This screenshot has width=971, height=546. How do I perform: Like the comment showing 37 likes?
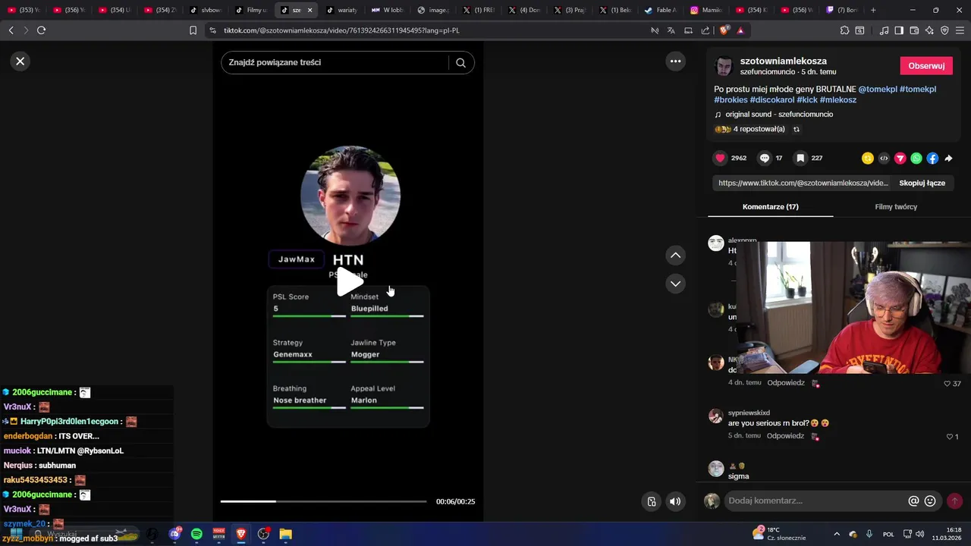[947, 384]
